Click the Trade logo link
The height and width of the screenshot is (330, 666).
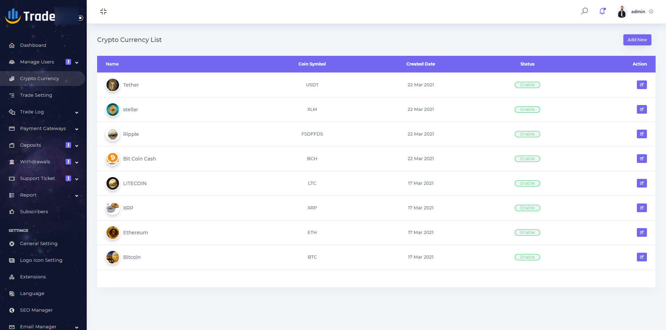(x=31, y=16)
